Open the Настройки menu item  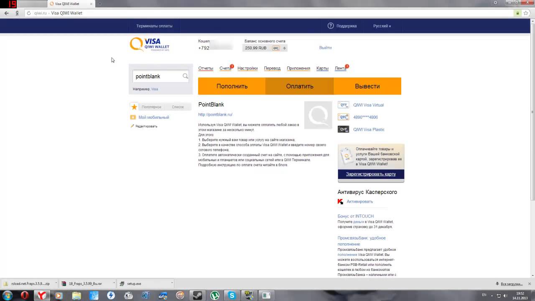247,68
